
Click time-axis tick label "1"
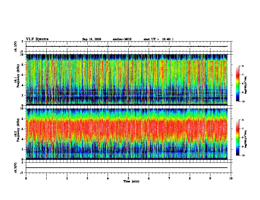(x=46, y=178)
